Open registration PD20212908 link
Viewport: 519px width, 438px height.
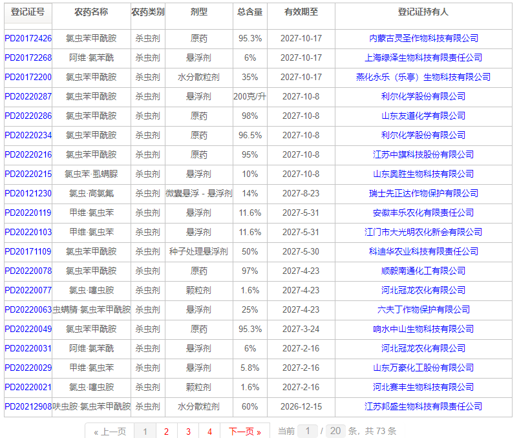click(x=28, y=406)
